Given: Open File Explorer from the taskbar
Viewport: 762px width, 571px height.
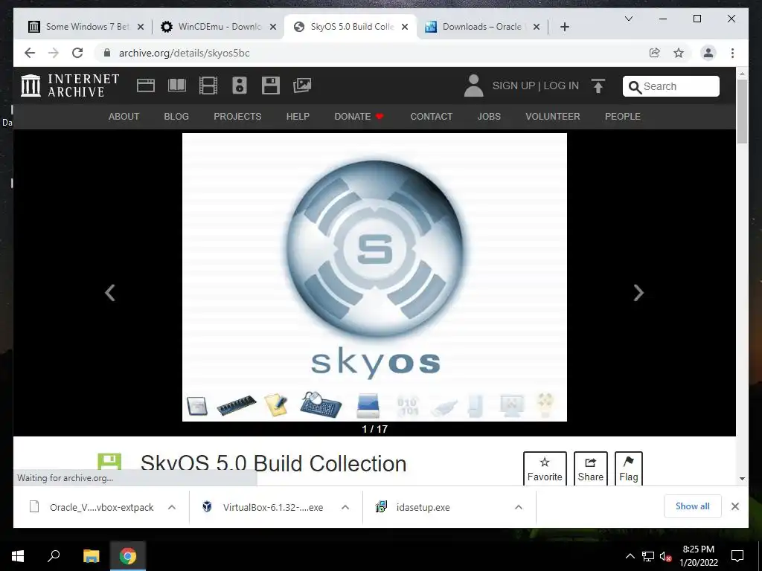Looking at the screenshot, I should point(91,556).
